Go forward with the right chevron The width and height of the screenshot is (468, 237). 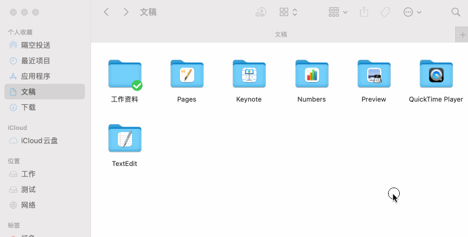point(126,12)
